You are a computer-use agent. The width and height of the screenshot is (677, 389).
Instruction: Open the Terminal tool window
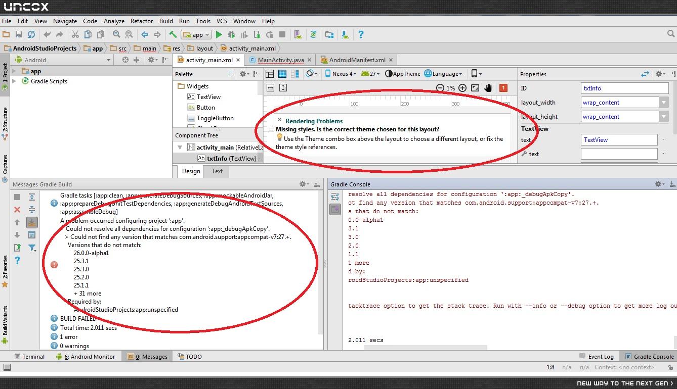pyautogui.click(x=29, y=357)
